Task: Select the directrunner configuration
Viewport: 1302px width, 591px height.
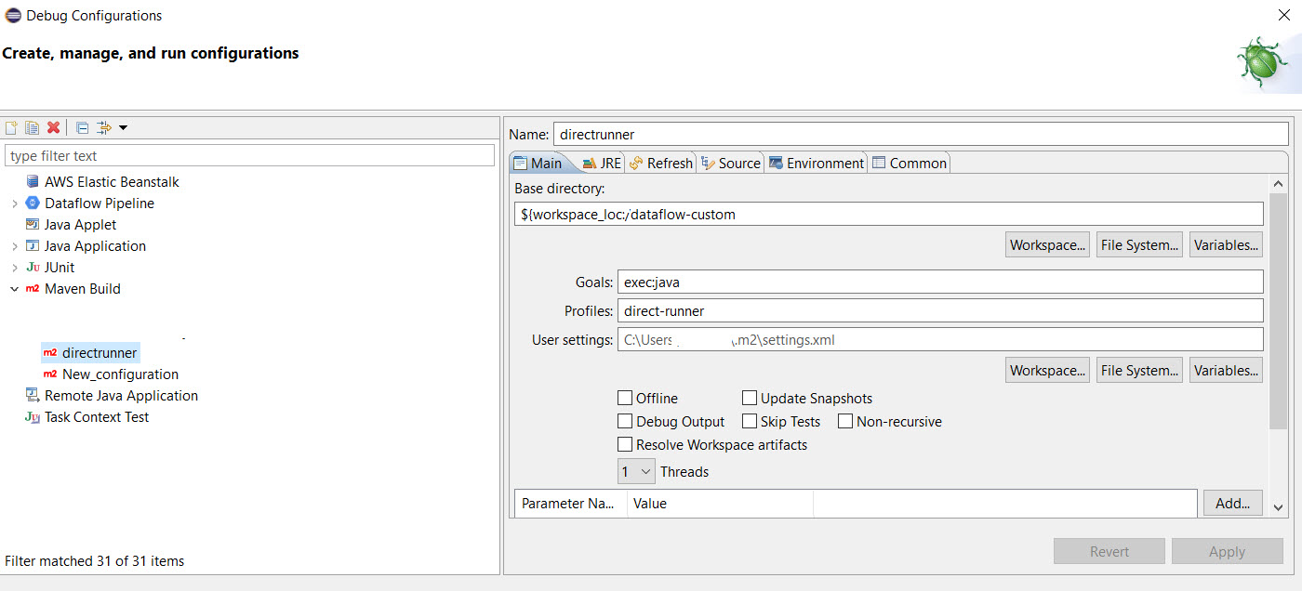Action: coord(100,353)
